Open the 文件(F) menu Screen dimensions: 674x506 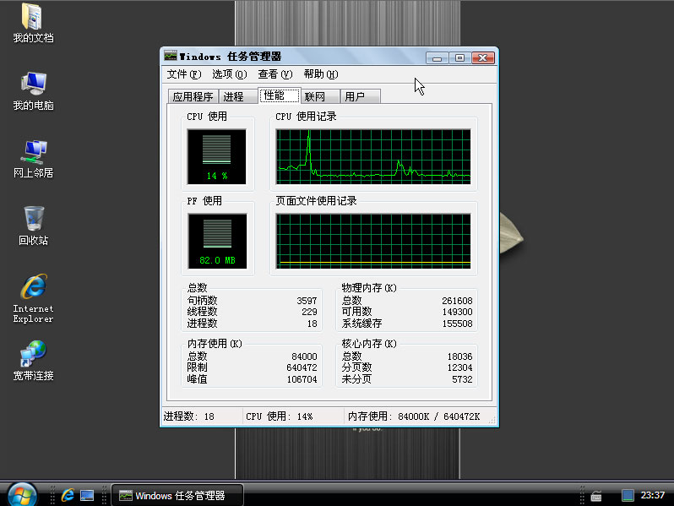tap(184, 74)
